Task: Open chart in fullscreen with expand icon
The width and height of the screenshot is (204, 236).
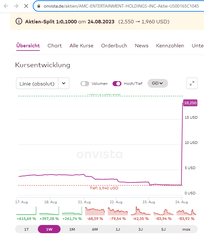Action: [192, 83]
